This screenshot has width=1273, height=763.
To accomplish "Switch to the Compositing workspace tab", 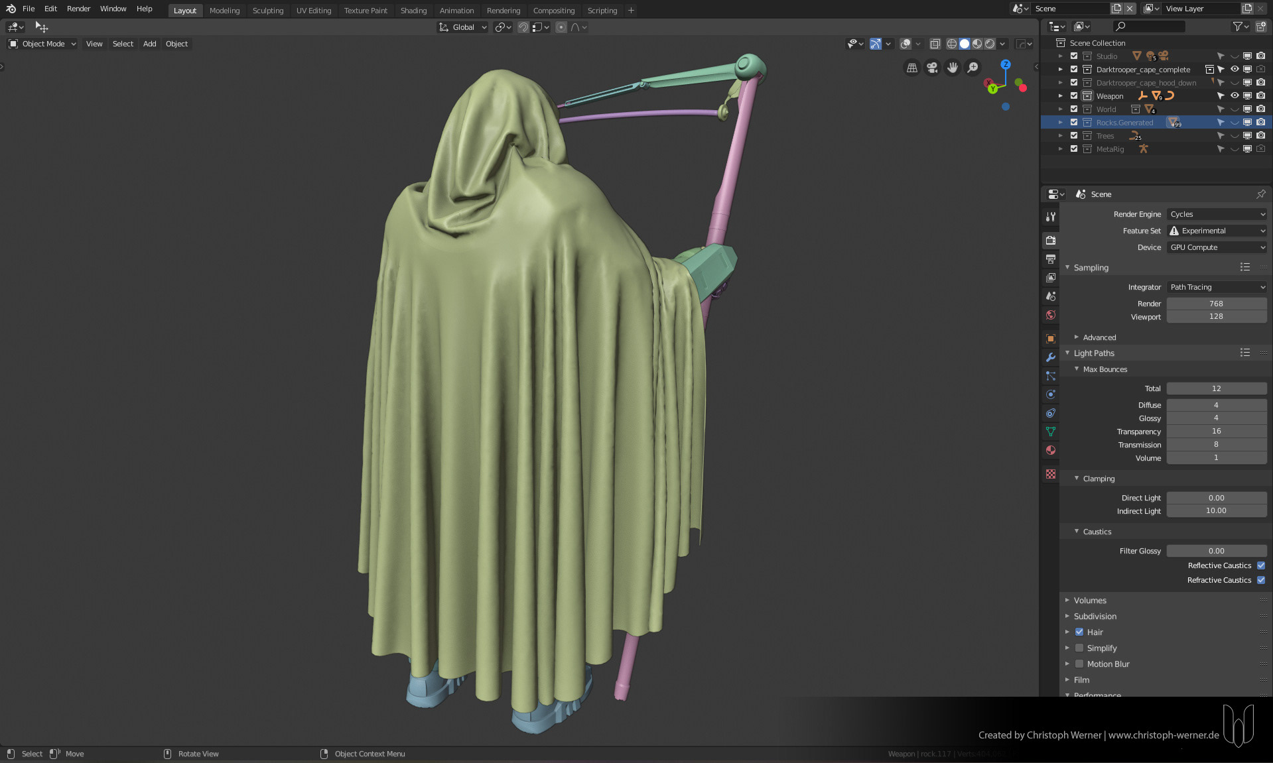I will (x=554, y=11).
